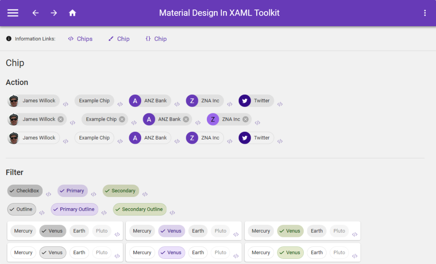436x264 pixels.
Task: Show XAML code beside deletable ANZ Bank chip
Action: (198, 123)
